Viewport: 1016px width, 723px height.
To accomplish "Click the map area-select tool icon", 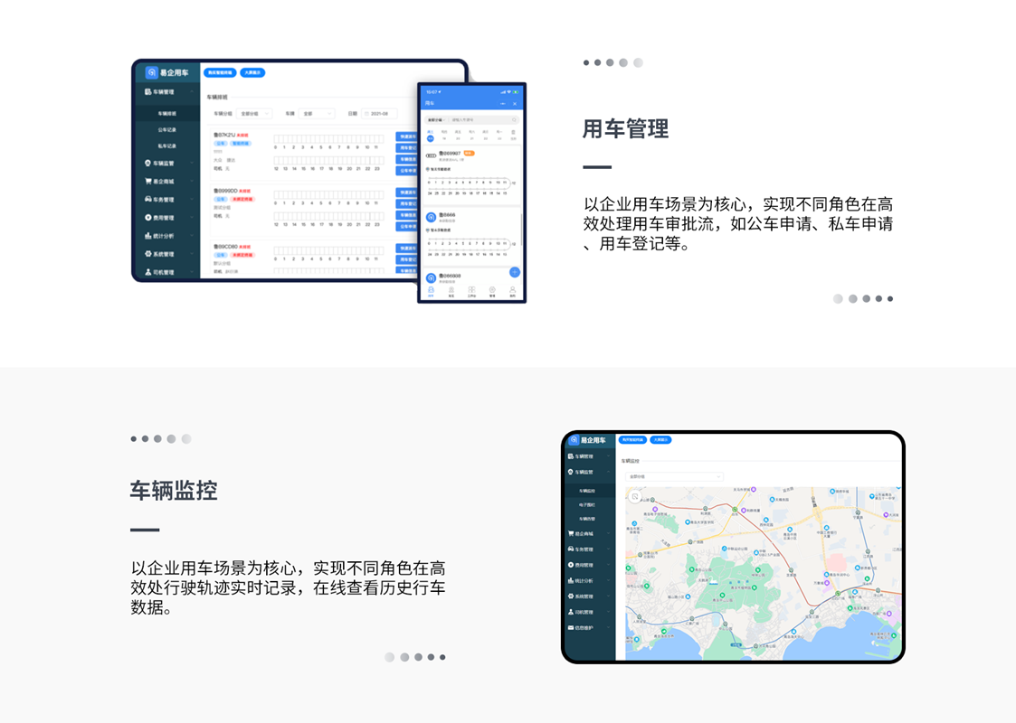I will (635, 497).
